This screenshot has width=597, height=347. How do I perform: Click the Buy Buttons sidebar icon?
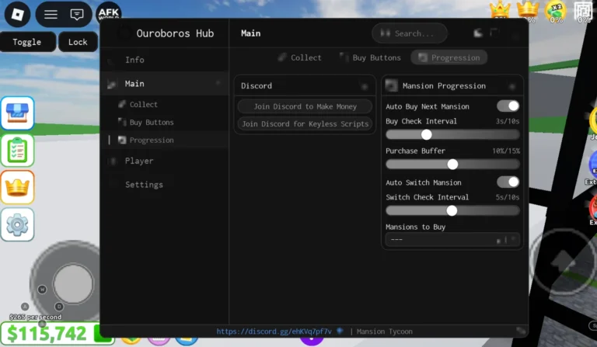pyautogui.click(x=122, y=122)
